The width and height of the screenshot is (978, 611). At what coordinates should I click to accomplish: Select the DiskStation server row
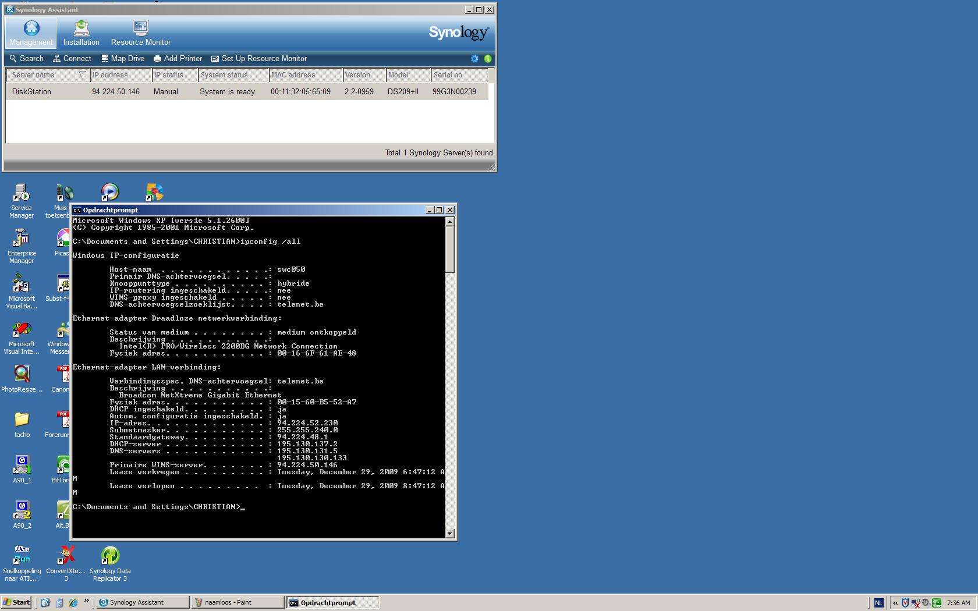[247, 91]
